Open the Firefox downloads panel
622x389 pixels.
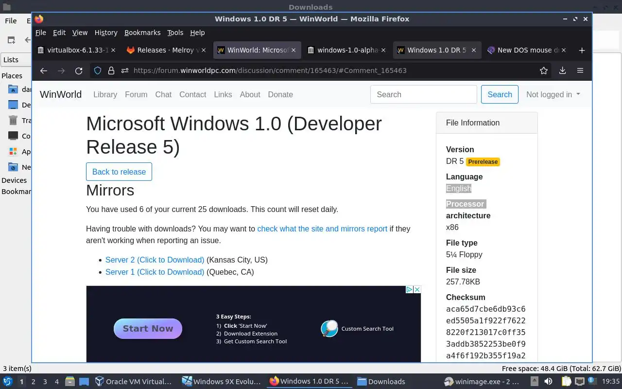coord(562,71)
